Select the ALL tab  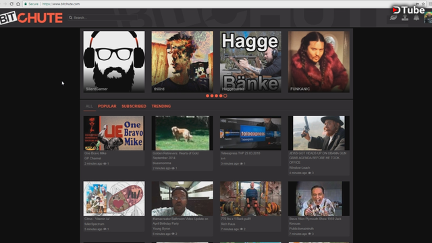click(x=89, y=106)
